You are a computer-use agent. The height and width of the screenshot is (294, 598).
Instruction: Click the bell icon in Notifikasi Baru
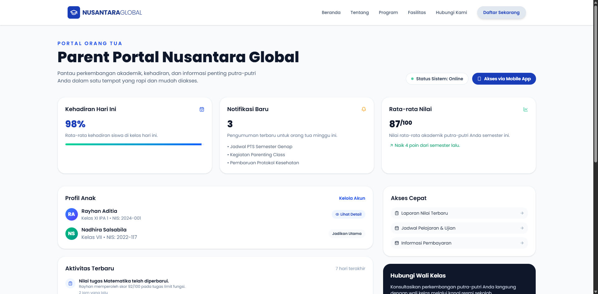tap(364, 109)
